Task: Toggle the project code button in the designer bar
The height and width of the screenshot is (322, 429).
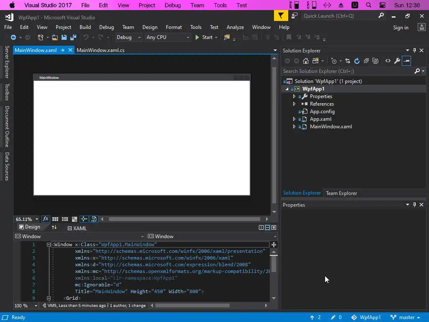Action: pyautogui.click(x=93, y=219)
